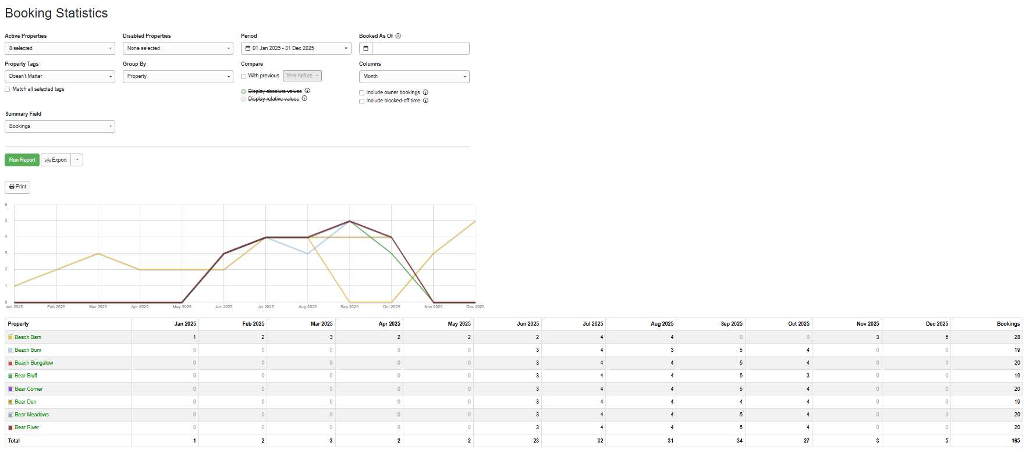Click Beach Barn bookings total 28
This screenshot has width=1029, height=453.
click(1017, 337)
